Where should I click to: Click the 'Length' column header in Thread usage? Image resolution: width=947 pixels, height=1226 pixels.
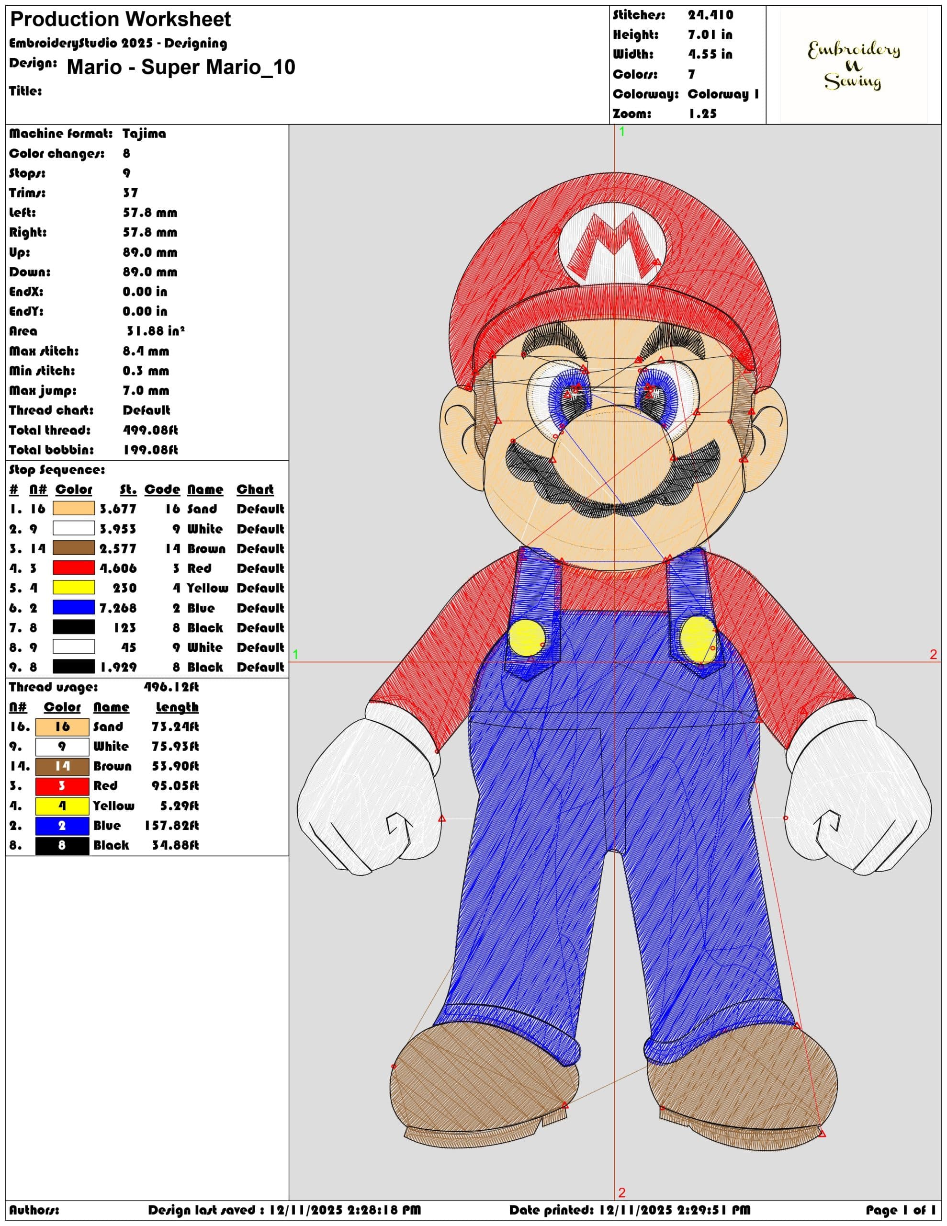pyautogui.click(x=177, y=707)
